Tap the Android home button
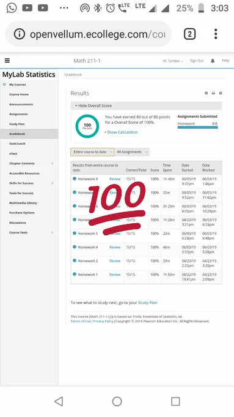This screenshot has width=234, height=417. coord(117,401)
